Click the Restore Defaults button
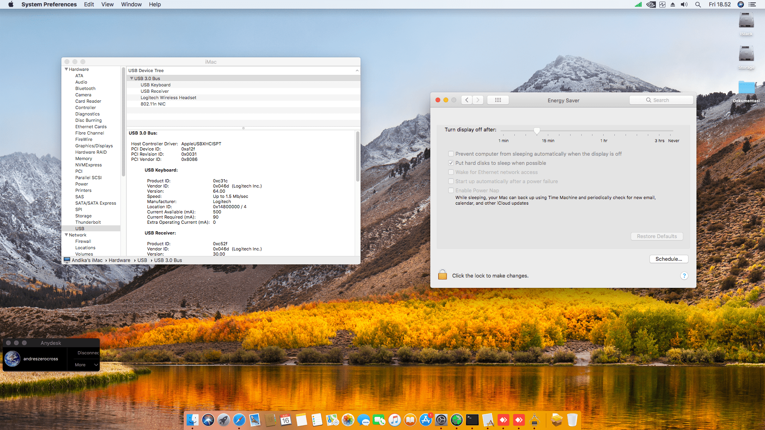The image size is (765, 430). (656, 236)
